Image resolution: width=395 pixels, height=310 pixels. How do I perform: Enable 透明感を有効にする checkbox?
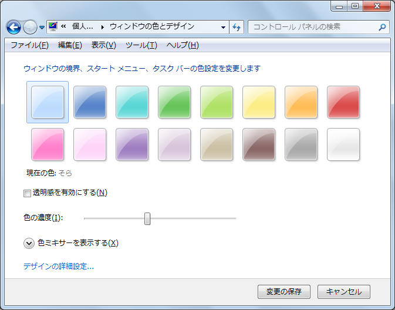(27, 193)
